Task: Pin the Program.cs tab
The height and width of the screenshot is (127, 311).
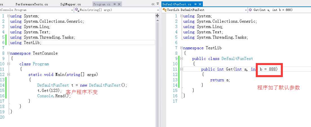Action: pyautogui.click(x=115, y=4)
